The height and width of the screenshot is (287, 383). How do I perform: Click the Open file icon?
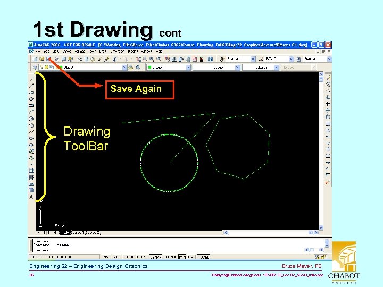point(41,59)
